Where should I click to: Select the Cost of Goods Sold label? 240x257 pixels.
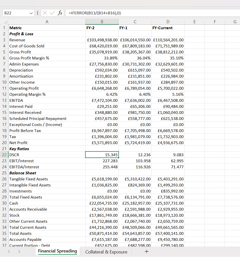[x=47, y=46]
